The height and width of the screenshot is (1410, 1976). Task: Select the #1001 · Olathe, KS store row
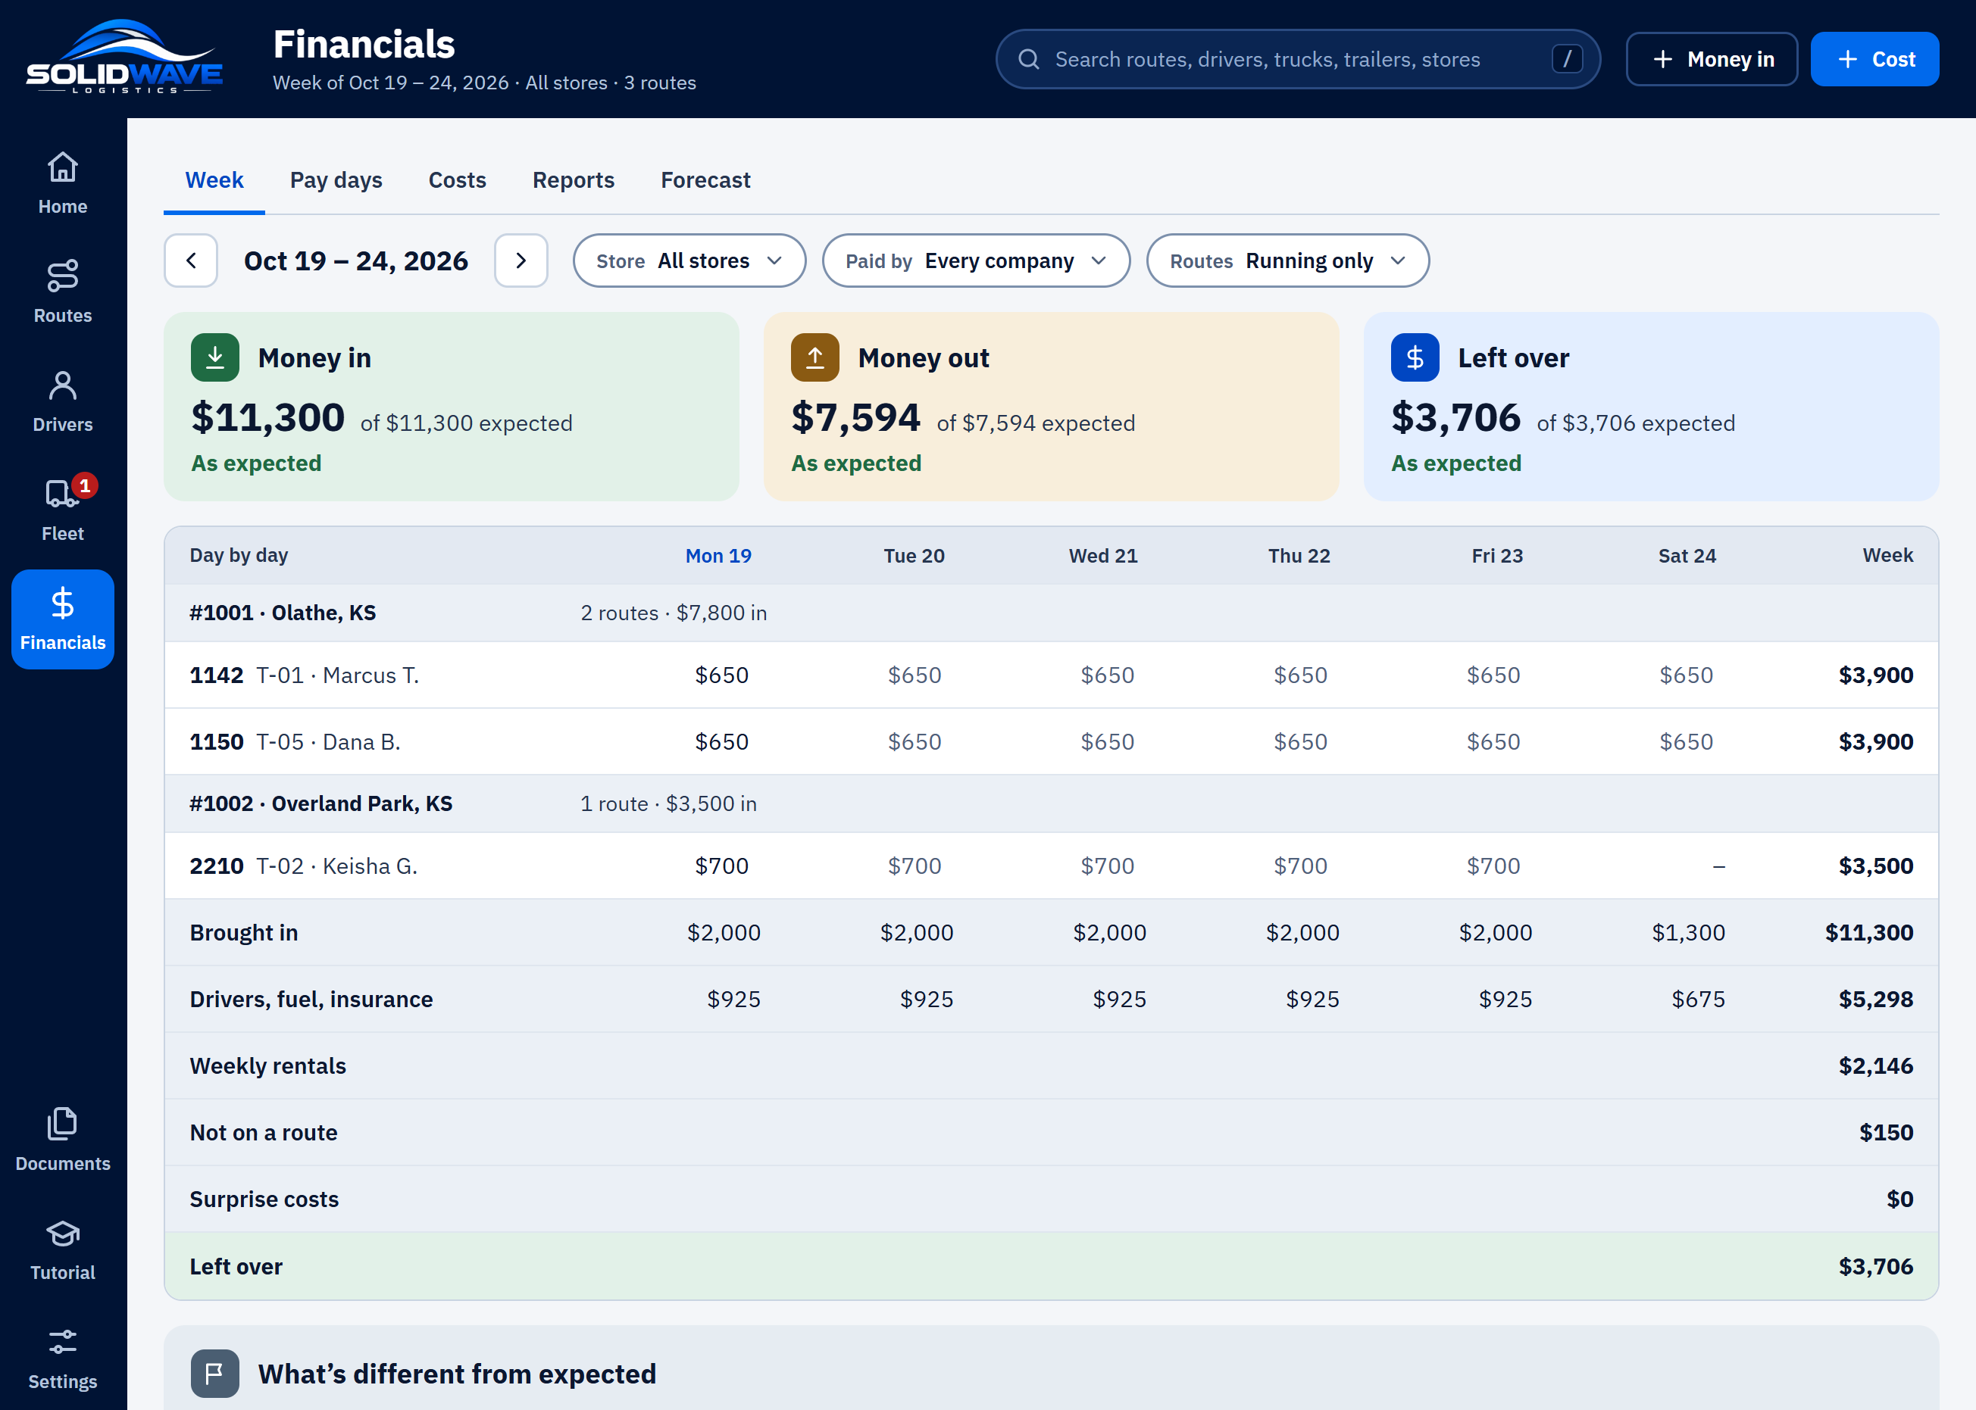[1051, 613]
